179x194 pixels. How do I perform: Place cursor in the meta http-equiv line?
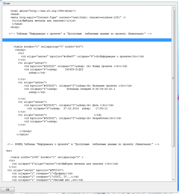[x=68, y=17]
